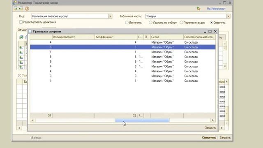Open help via the orange question mark icon
The height and width of the screenshot is (148, 263).
27,8
